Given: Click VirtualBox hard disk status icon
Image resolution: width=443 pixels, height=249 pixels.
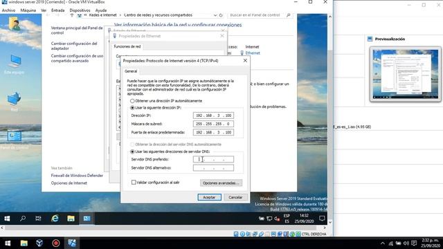Looking at the screenshot, I should (x=236, y=234).
